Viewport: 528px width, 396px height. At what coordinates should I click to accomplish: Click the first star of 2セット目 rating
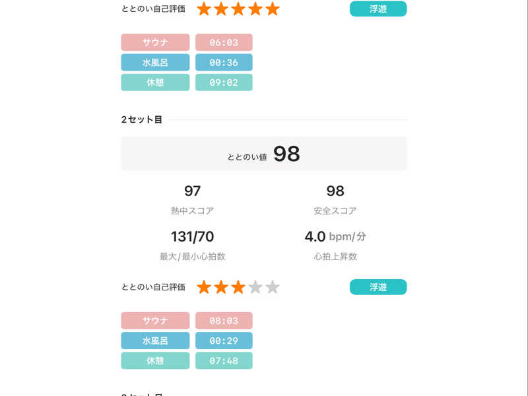tap(204, 287)
